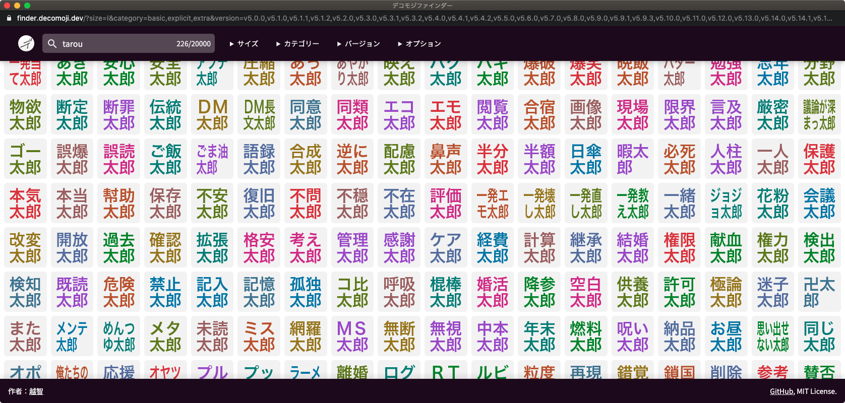Viewport: 845px width, 403px height.
Task: Click the Decomoji Finder logo icon
Action: click(x=26, y=43)
